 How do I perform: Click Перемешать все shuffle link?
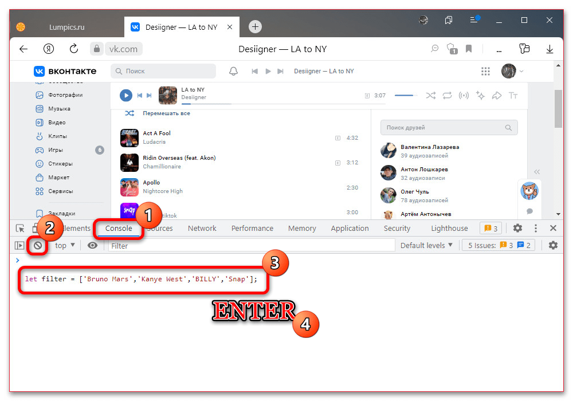click(166, 113)
